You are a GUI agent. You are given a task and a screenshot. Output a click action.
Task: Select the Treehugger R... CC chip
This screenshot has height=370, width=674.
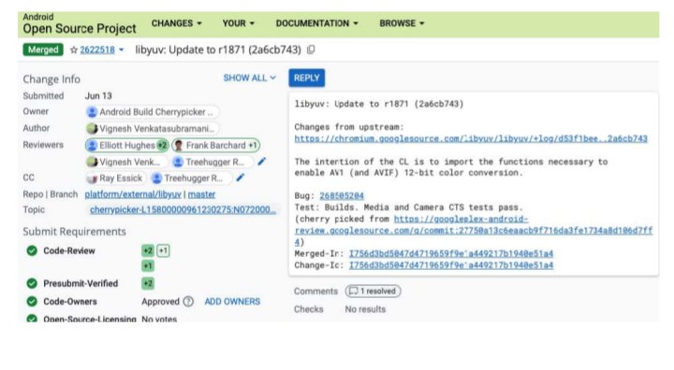coord(191,178)
